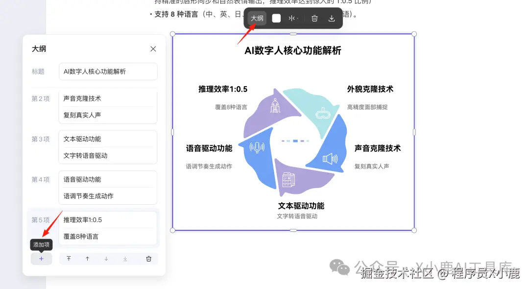This screenshot has height=289, width=529.
Task: Open the 大纲 outline panel from the toolbar
Action: coord(256,18)
